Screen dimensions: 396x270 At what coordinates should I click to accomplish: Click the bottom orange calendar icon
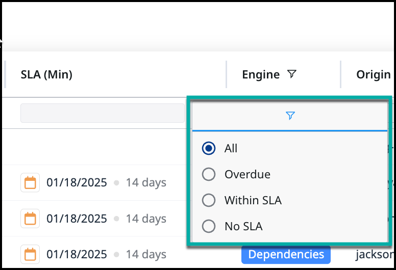click(x=30, y=254)
